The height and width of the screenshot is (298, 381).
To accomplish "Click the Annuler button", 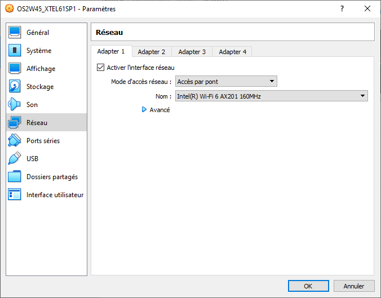I will tap(354, 286).
